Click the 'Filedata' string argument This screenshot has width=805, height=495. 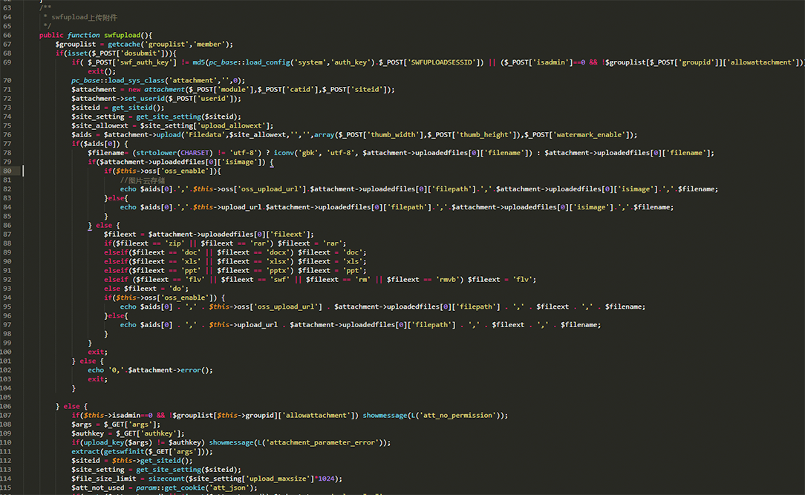(x=203, y=134)
